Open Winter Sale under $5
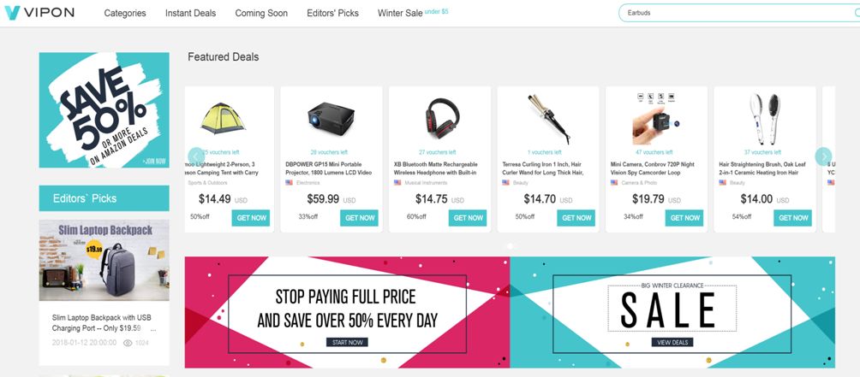Image resolution: width=860 pixels, height=377 pixels. click(x=413, y=13)
